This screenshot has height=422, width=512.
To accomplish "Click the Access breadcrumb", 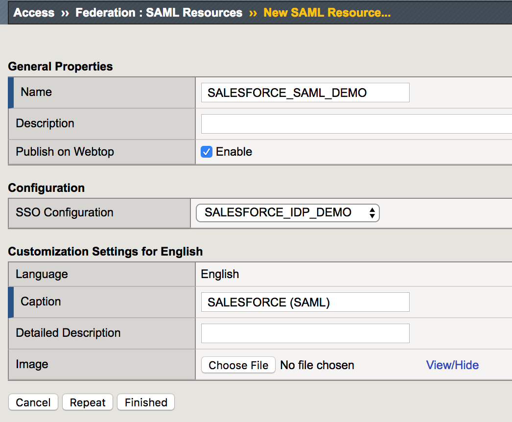I will (34, 12).
